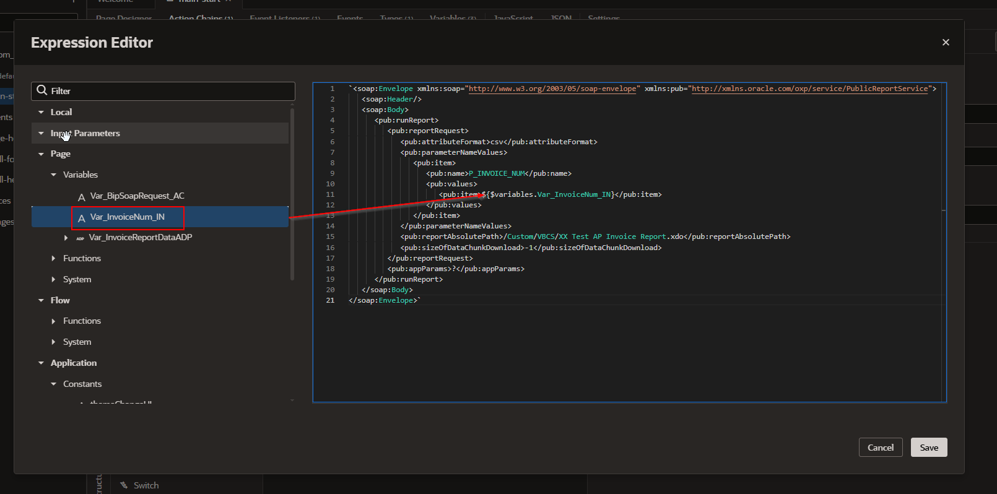
Task: Click the PublicReportService namespace URL
Action: tap(809, 89)
